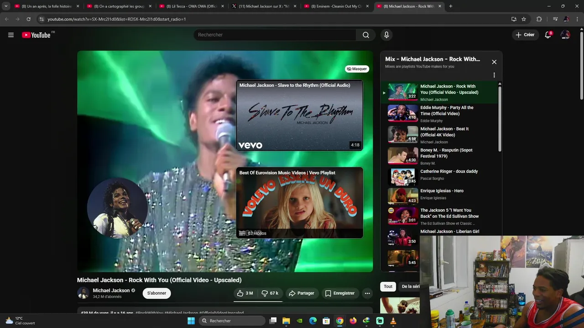Select the De la série filter chip
Viewport: 584px width, 328px height.
pyautogui.click(x=410, y=287)
